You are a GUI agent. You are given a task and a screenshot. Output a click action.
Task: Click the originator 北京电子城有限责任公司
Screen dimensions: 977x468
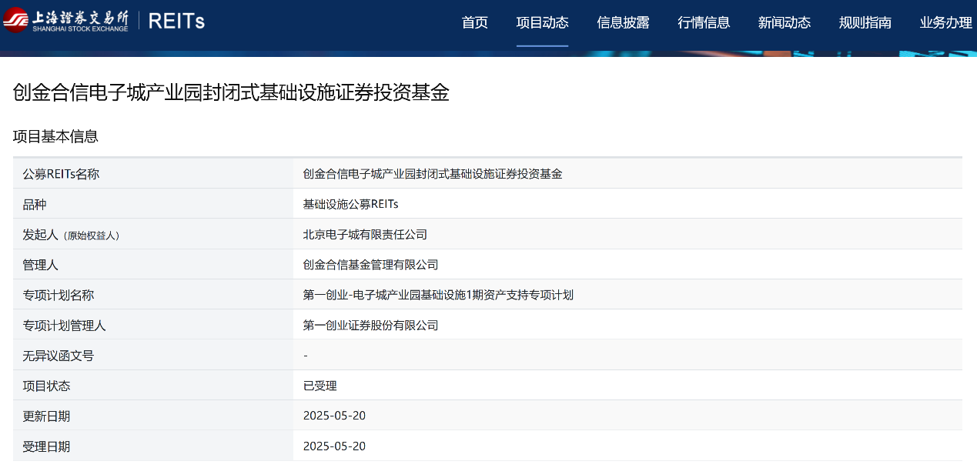pyautogui.click(x=365, y=235)
